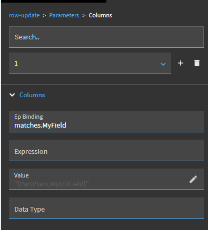
Task: Edit the Value field with pencil icon
Action: click(x=193, y=179)
